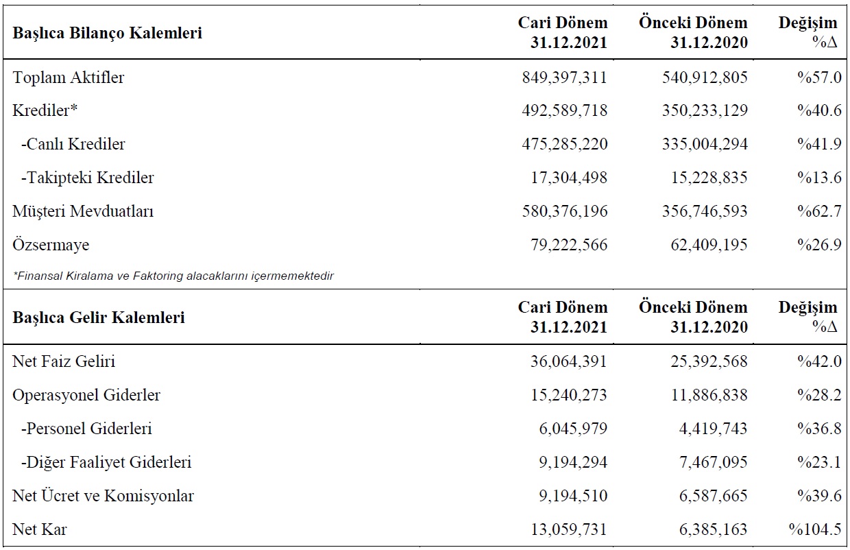Image resolution: width=850 pixels, height=550 pixels.
Task: Select the Başlıca Bilanço Kalemleri header
Action: point(107,32)
